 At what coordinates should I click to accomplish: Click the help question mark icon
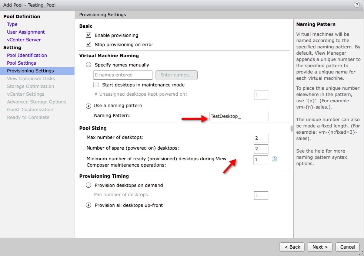point(357,5)
